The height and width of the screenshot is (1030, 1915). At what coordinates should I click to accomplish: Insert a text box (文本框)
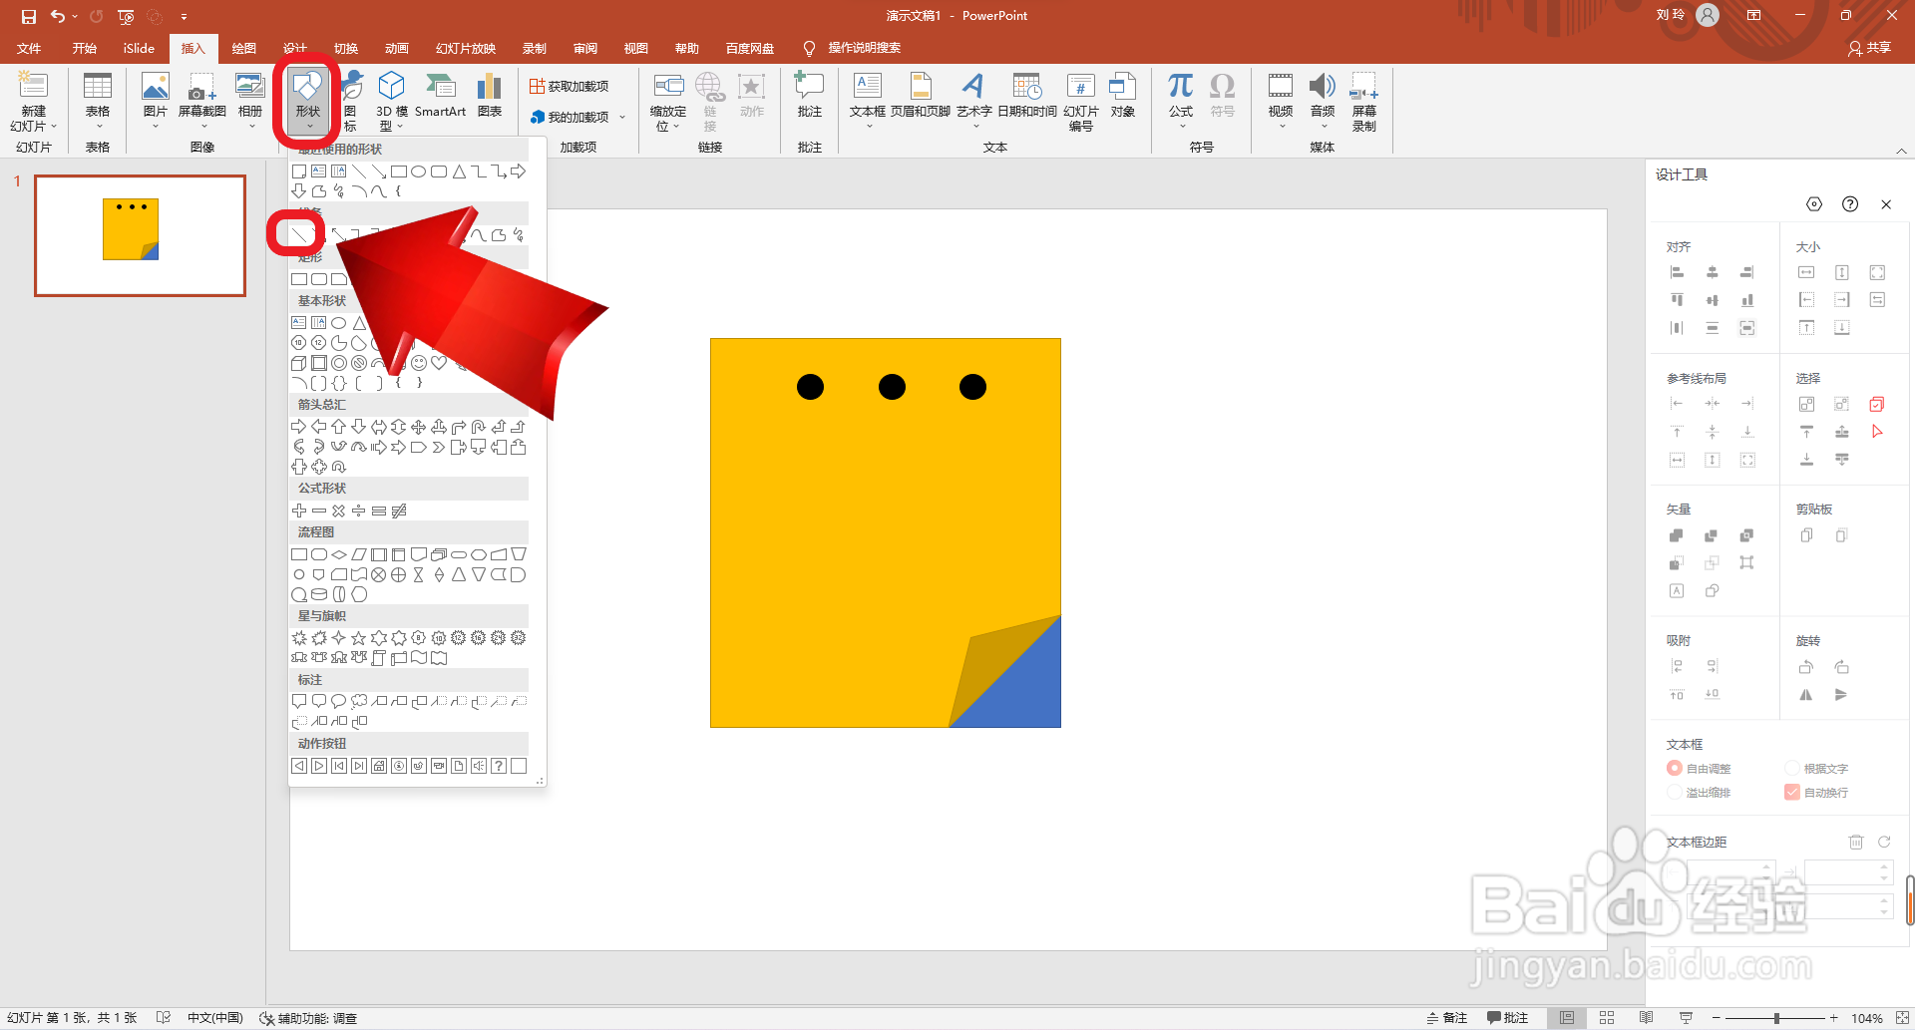(x=868, y=98)
